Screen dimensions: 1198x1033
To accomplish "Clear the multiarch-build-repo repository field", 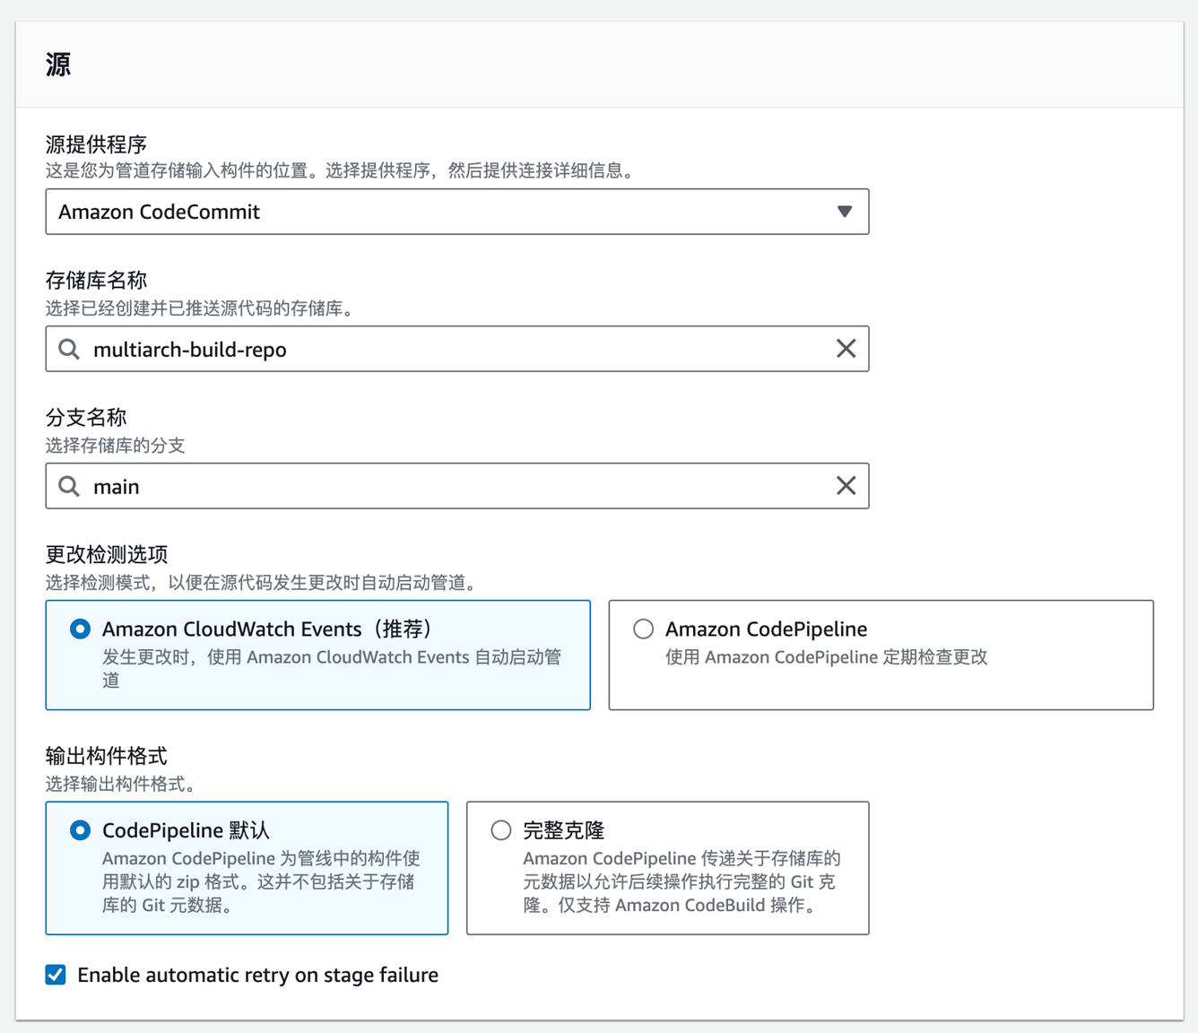I will 846,349.
